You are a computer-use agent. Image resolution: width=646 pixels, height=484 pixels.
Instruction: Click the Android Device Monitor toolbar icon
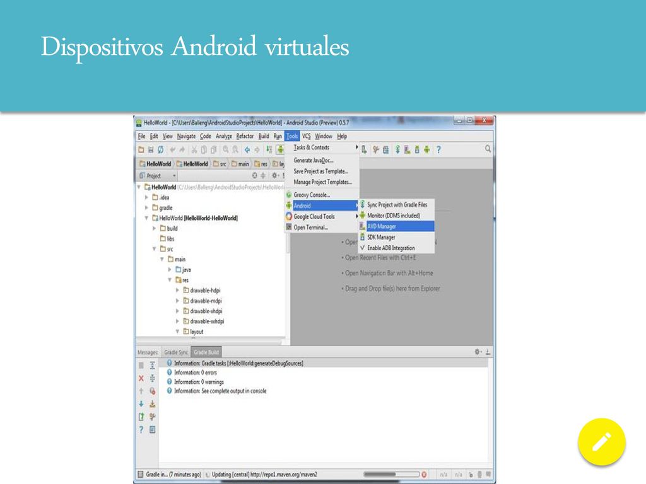(x=427, y=150)
